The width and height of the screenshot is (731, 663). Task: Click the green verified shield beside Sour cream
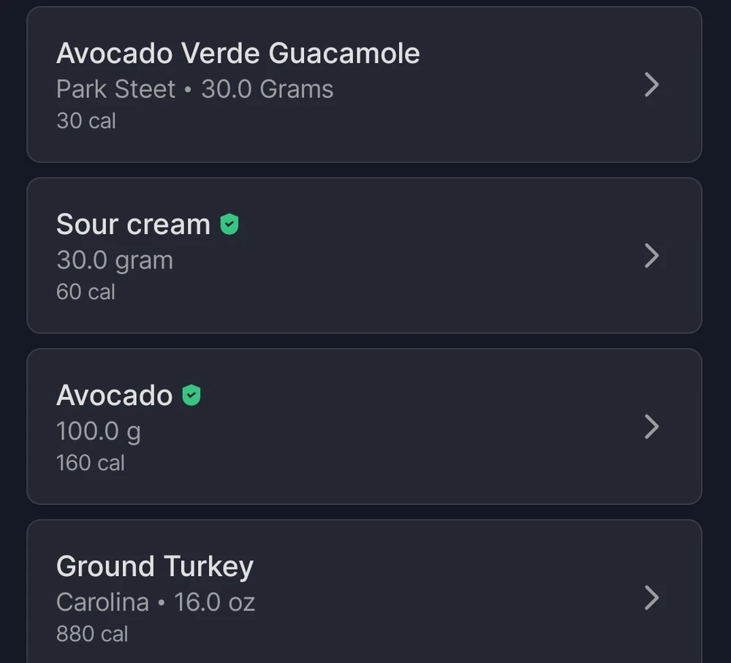[229, 224]
